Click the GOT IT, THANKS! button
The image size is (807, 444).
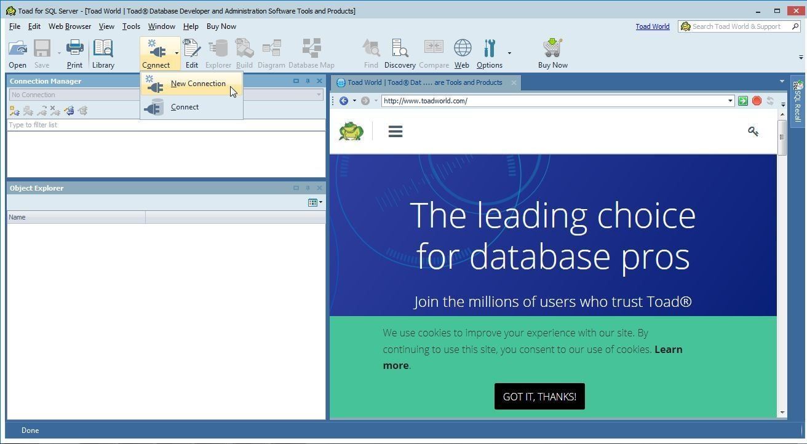click(539, 397)
